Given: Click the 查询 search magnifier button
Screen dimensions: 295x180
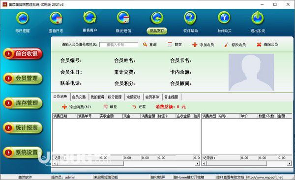Looking at the screenshot, I should point(150,45).
